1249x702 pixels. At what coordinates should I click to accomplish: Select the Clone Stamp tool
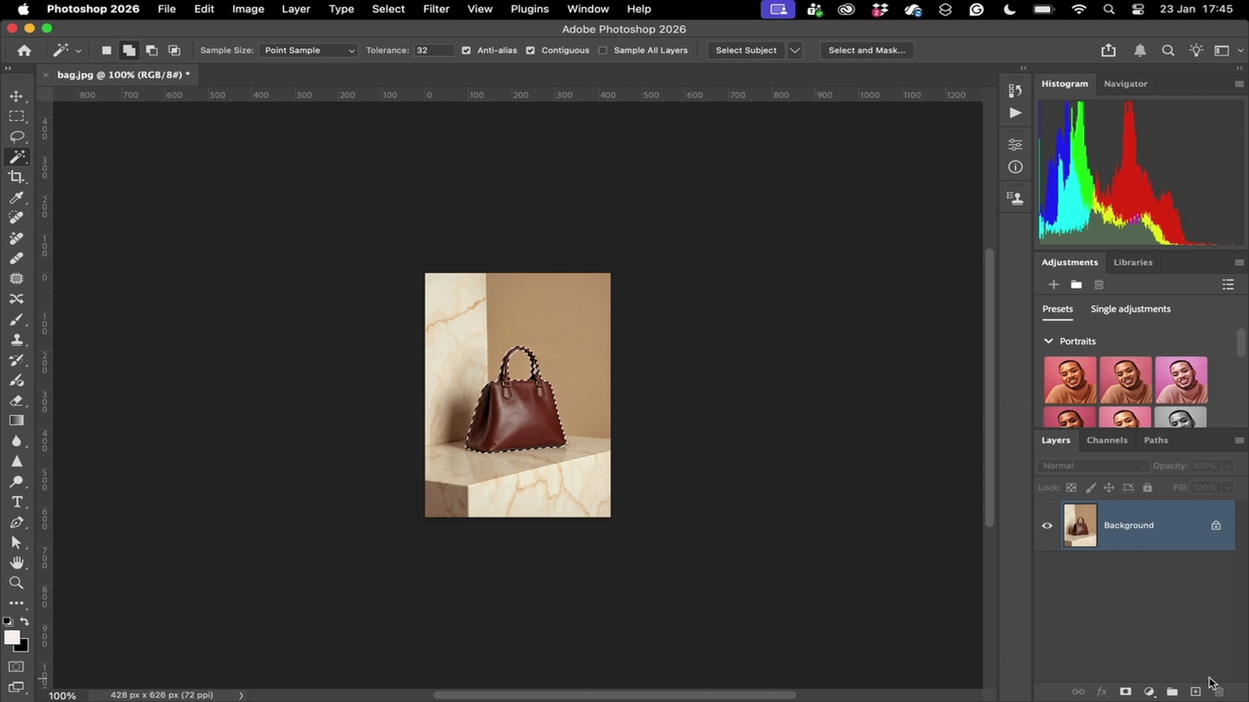click(17, 339)
